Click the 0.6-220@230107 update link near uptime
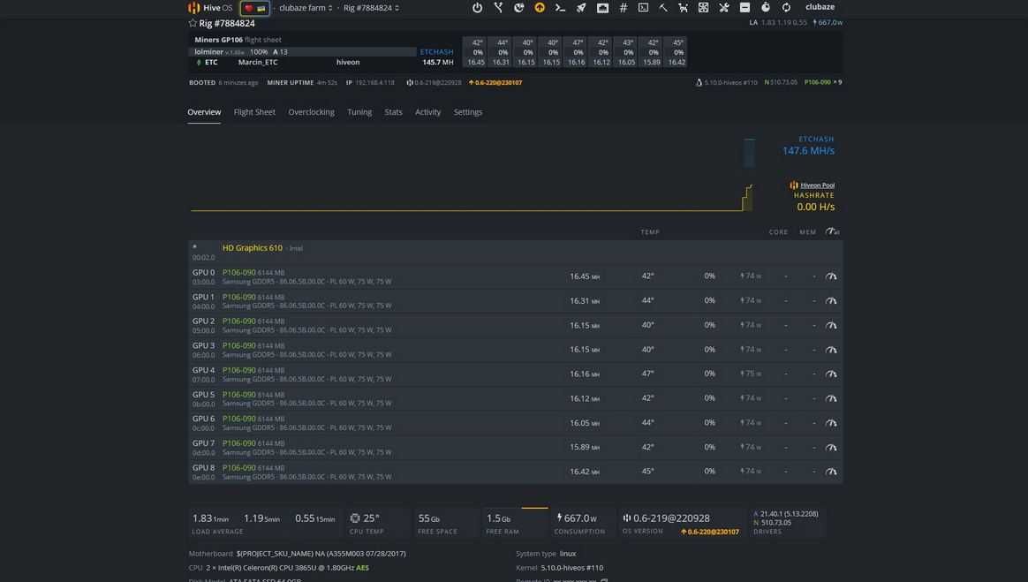The image size is (1028, 582). coord(495,83)
